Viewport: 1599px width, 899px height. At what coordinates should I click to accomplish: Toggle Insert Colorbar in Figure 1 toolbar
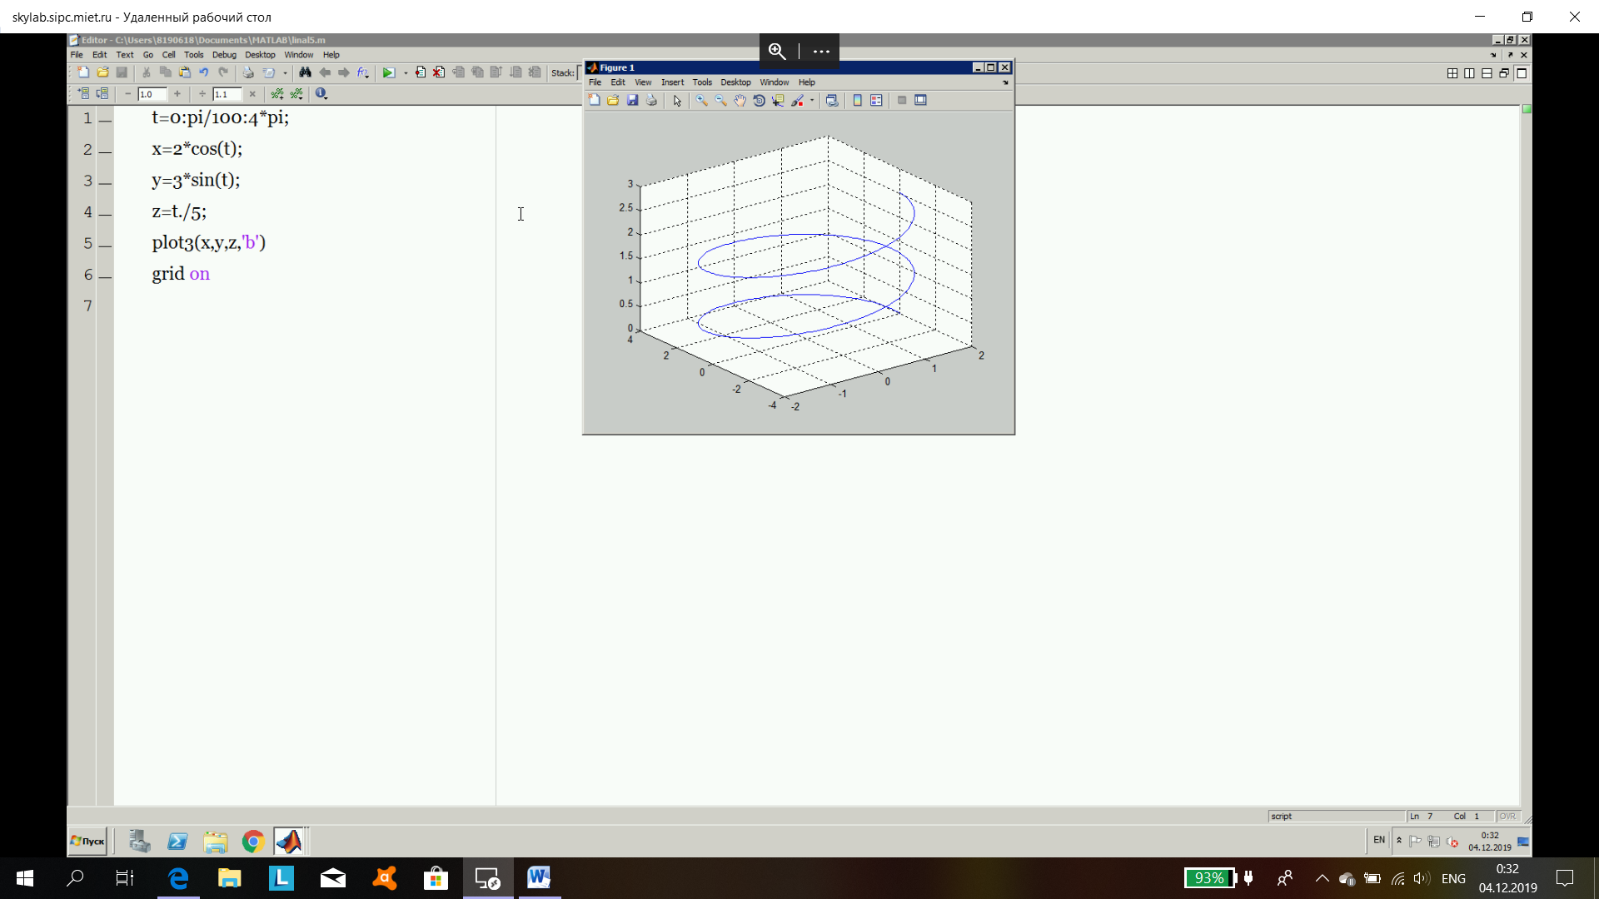857,100
